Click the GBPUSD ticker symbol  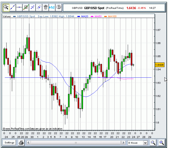click(x=77, y=8)
